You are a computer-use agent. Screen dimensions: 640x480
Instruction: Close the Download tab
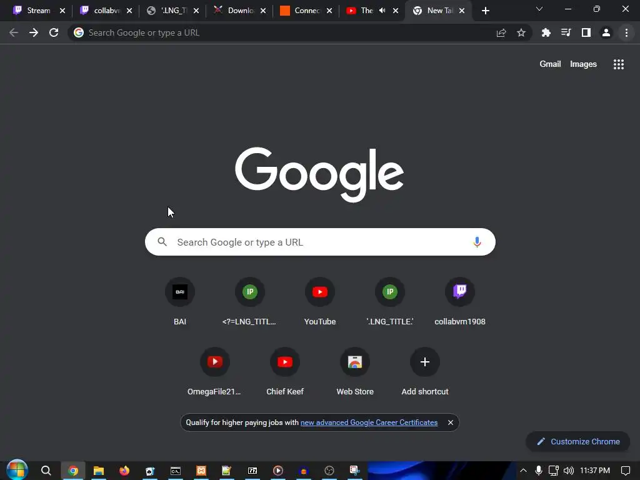point(263,11)
